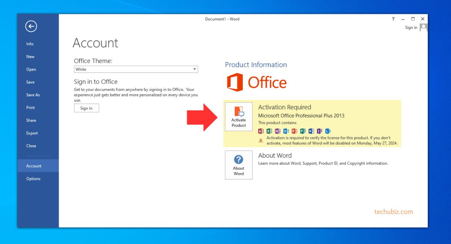Click the 'Account' page title
The height and width of the screenshot is (244, 451).
(x=95, y=43)
